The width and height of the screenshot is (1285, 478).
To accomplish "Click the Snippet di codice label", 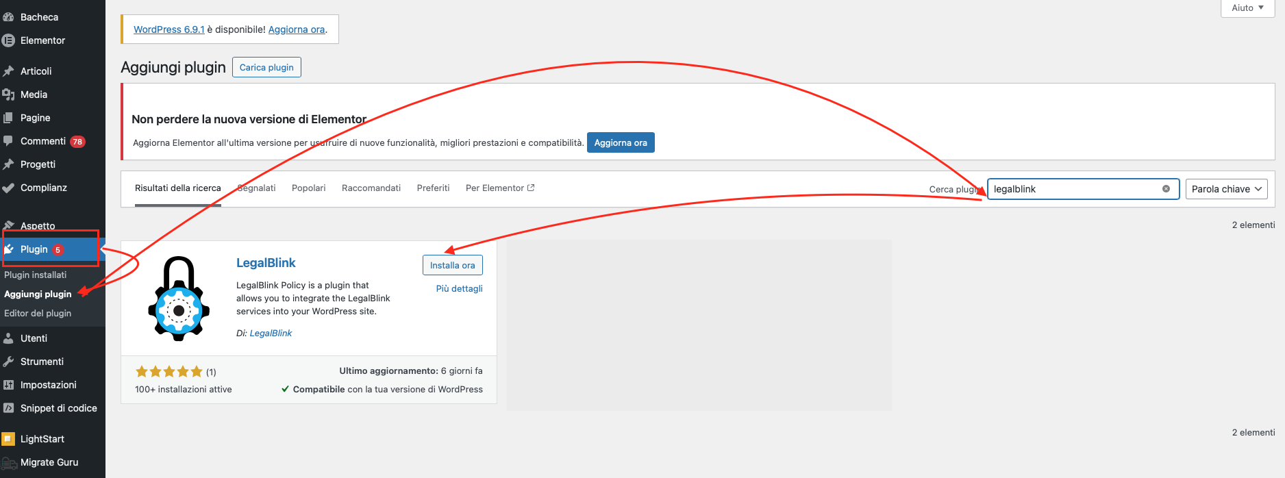I will click(x=59, y=408).
